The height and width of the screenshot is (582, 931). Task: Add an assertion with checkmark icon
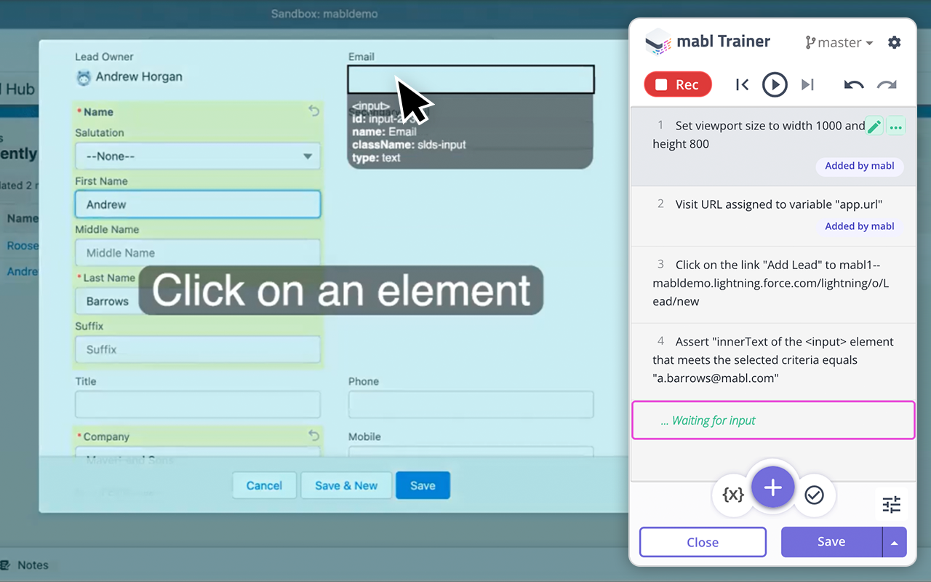click(x=814, y=495)
